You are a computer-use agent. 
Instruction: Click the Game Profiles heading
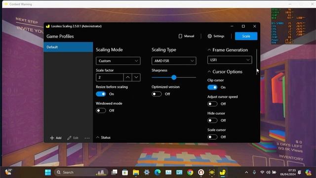point(60,36)
